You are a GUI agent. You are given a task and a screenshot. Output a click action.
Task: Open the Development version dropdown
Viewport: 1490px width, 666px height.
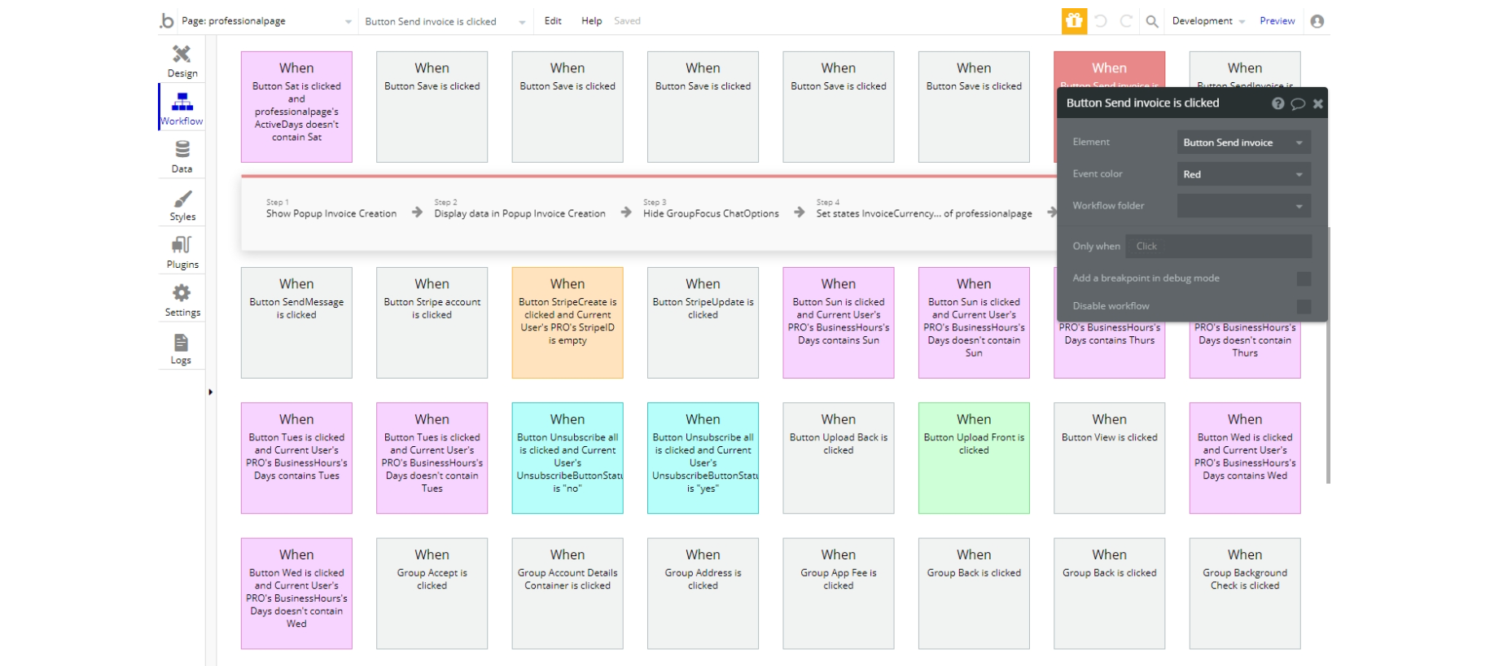(x=1208, y=21)
